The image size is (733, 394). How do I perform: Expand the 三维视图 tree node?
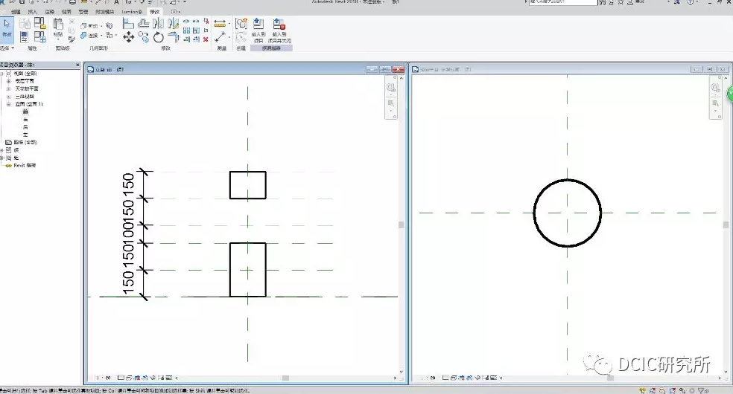pos(8,97)
